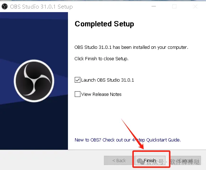The width and height of the screenshot is (206, 170).
Task: Open the 4-step Quickstart Guide link
Action: pyautogui.click(x=128, y=140)
